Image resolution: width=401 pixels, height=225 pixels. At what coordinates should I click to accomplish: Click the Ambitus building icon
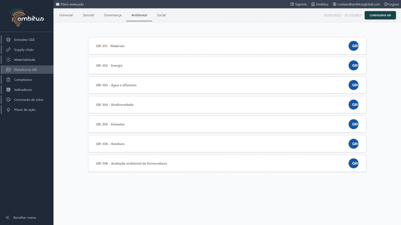point(313,4)
